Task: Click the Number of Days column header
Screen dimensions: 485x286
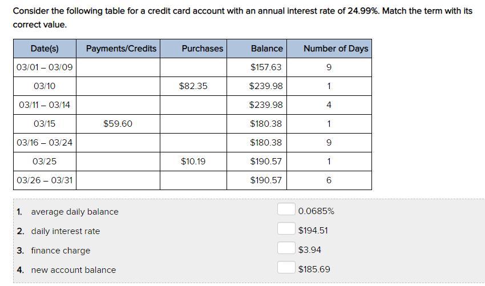Action: click(336, 49)
